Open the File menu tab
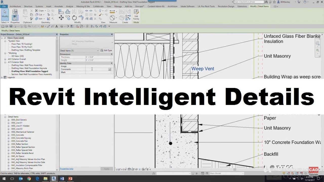 pyautogui.click(x=4, y=6)
